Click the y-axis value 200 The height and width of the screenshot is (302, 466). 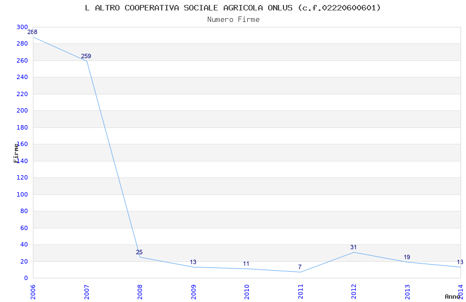click(x=22, y=110)
